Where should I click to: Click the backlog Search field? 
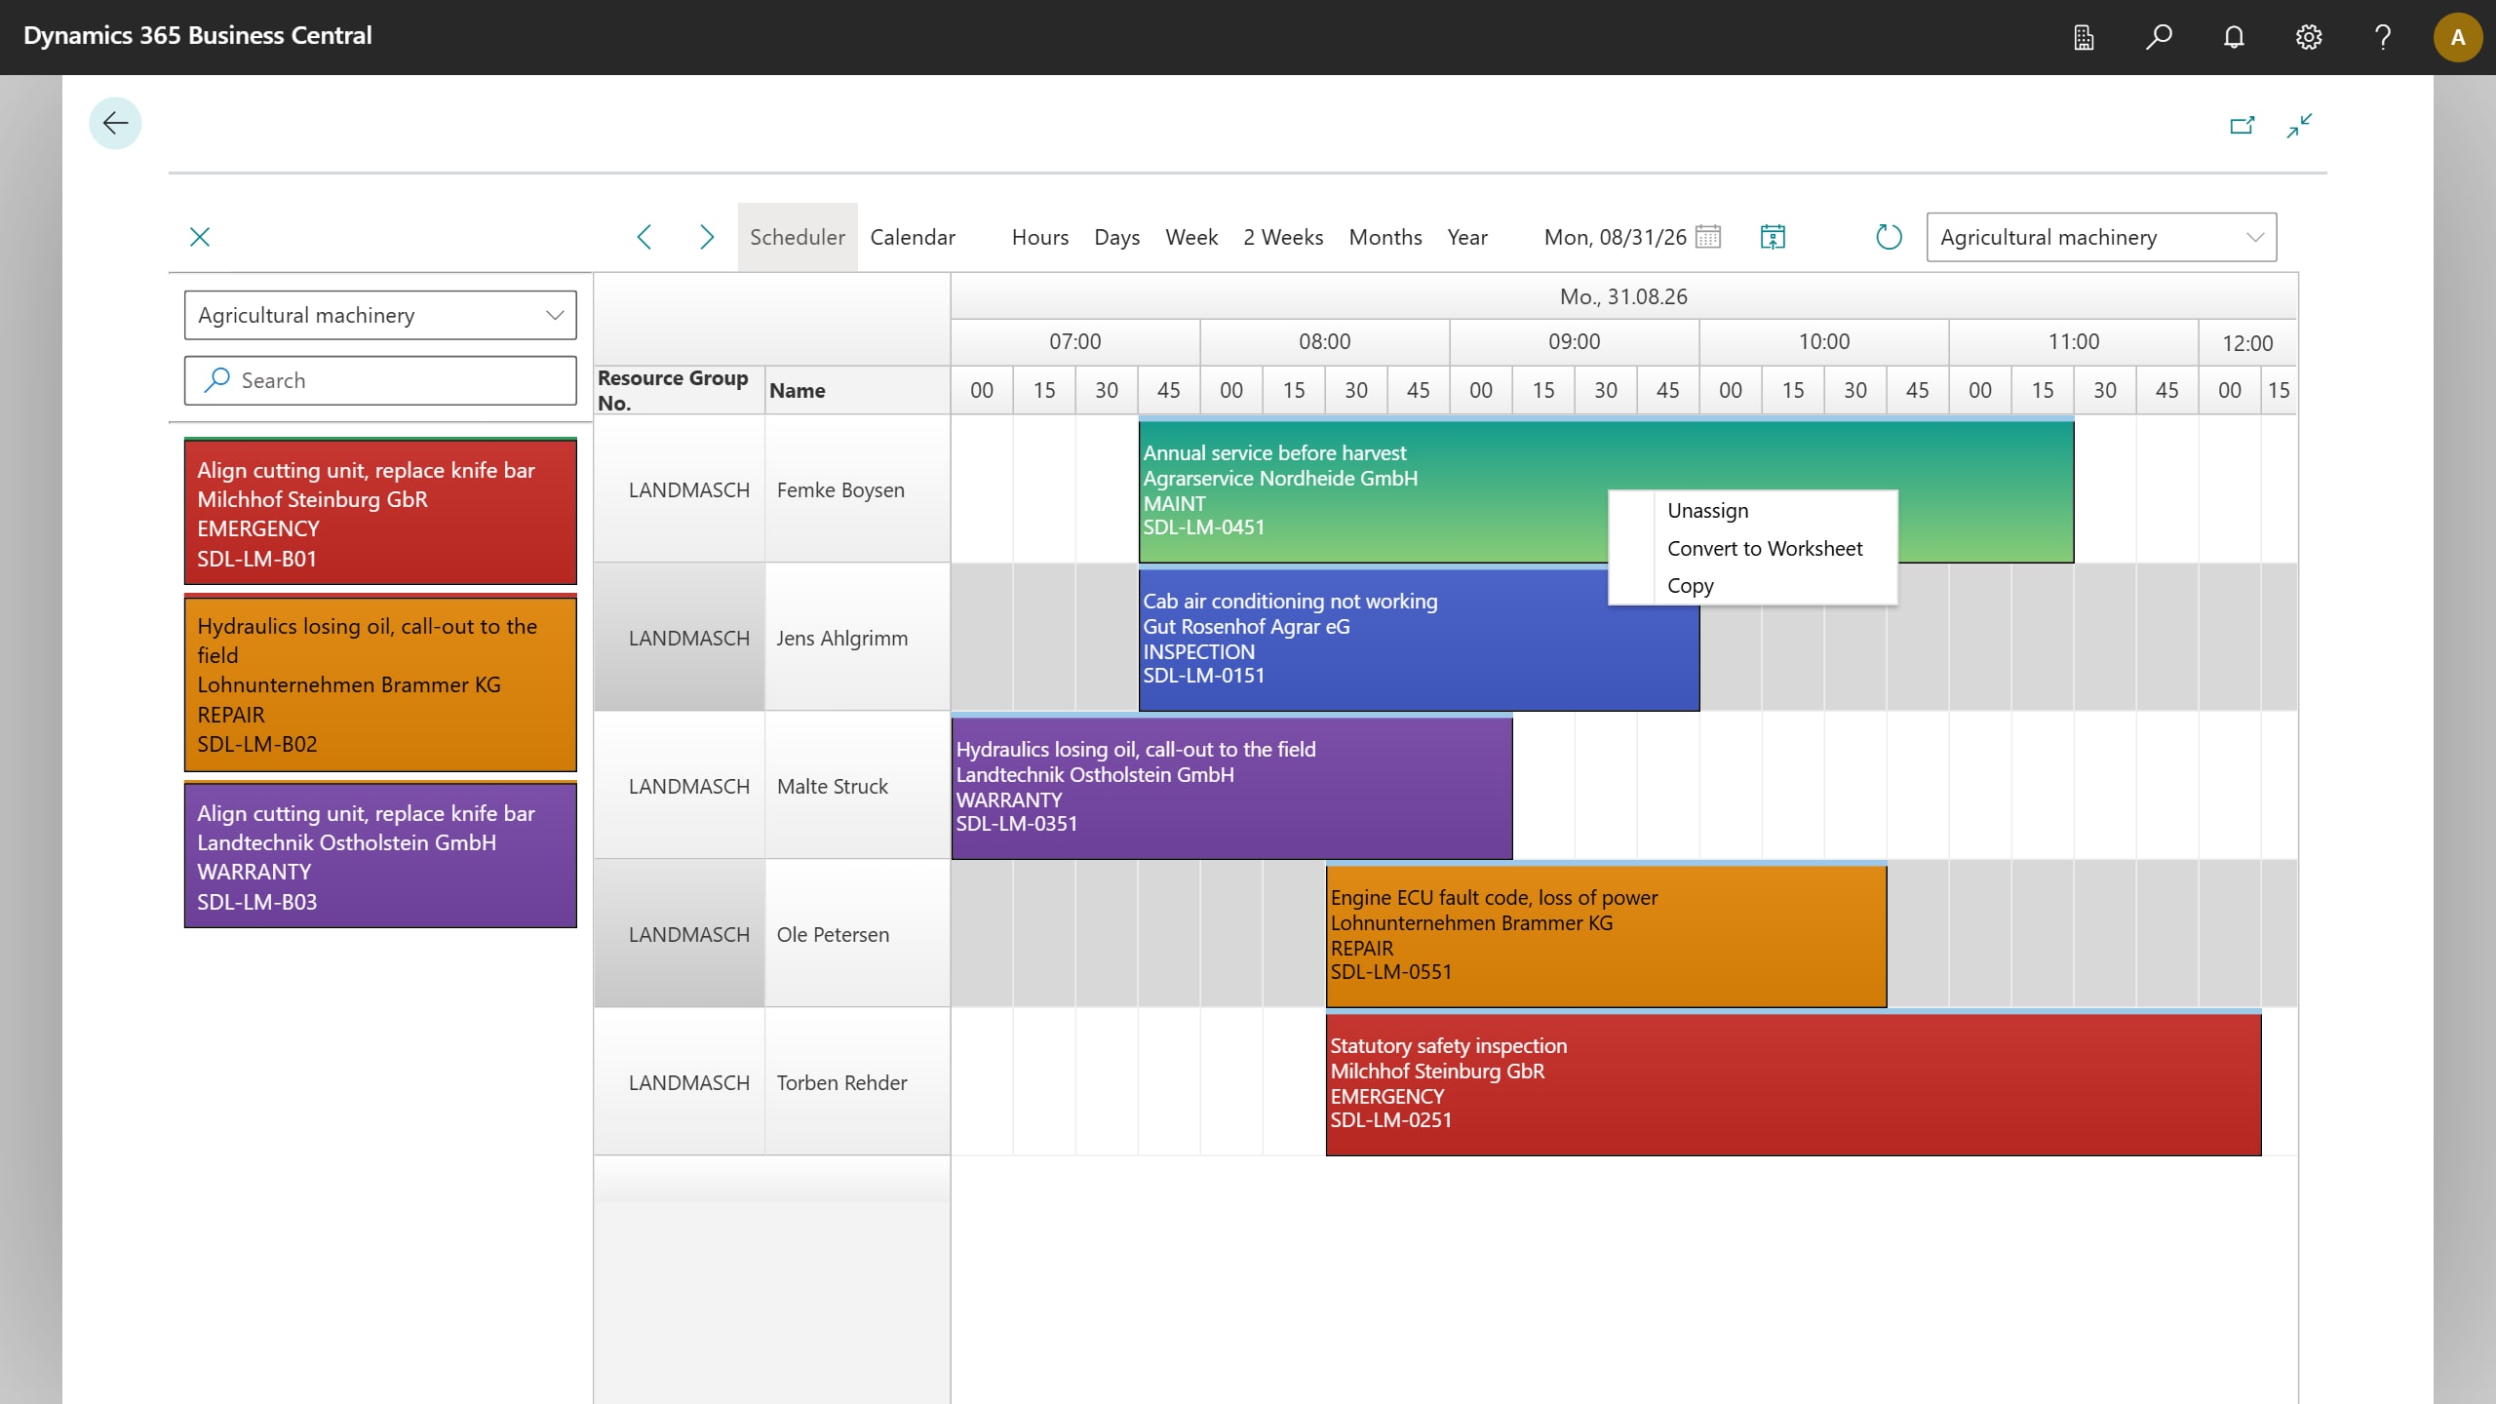click(380, 380)
